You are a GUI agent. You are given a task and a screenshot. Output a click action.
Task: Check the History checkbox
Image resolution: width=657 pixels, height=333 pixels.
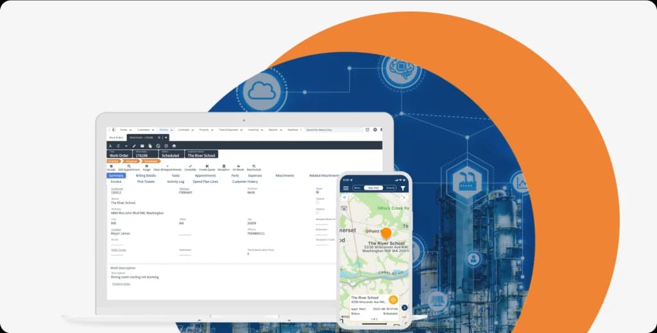(x=317, y=212)
